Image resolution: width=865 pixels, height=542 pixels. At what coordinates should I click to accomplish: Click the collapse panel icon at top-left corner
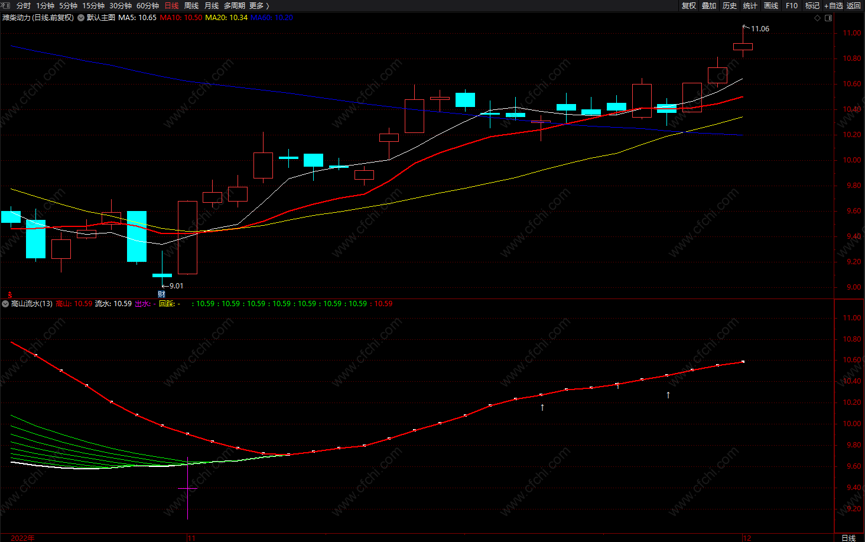coord(5,5)
